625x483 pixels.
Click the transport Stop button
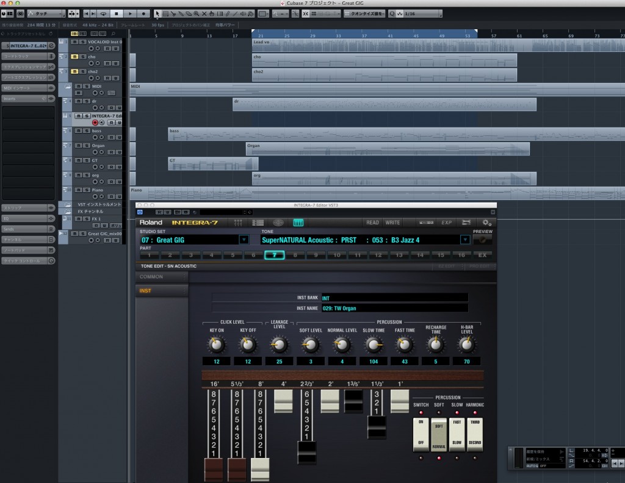tap(117, 13)
